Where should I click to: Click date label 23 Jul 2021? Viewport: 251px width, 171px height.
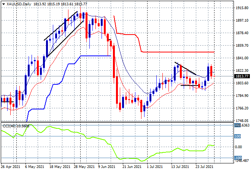pyautogui.click(x=205, y=167)
